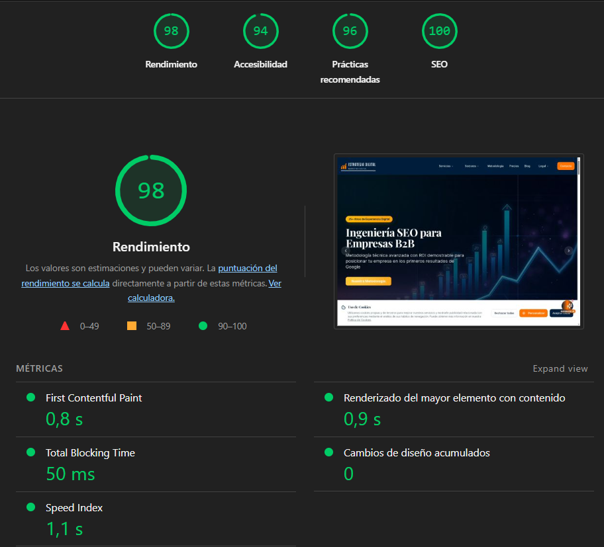Image resolution: width=604 pixels, height=547 pixels.
Task: Click the '90–100' legend range text
Action: (x=232, y=326)
